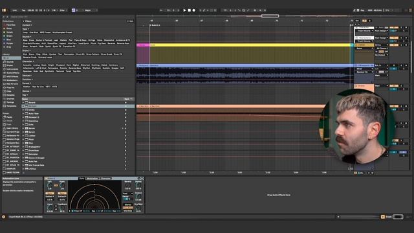Viewport: 414px width, 233px height.
Task: Collapse the Filters section
Action: [23, 21]
